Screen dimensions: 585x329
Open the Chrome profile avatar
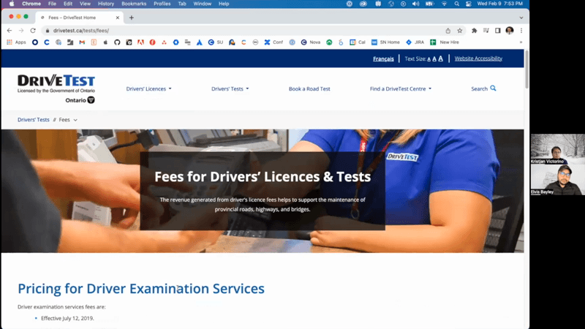coord(510,31)
